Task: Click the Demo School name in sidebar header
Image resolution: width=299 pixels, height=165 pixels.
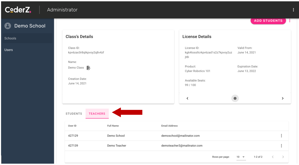Action: pos(30,26)
